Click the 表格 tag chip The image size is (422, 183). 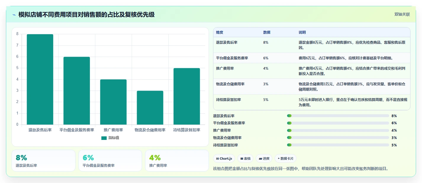245,159
